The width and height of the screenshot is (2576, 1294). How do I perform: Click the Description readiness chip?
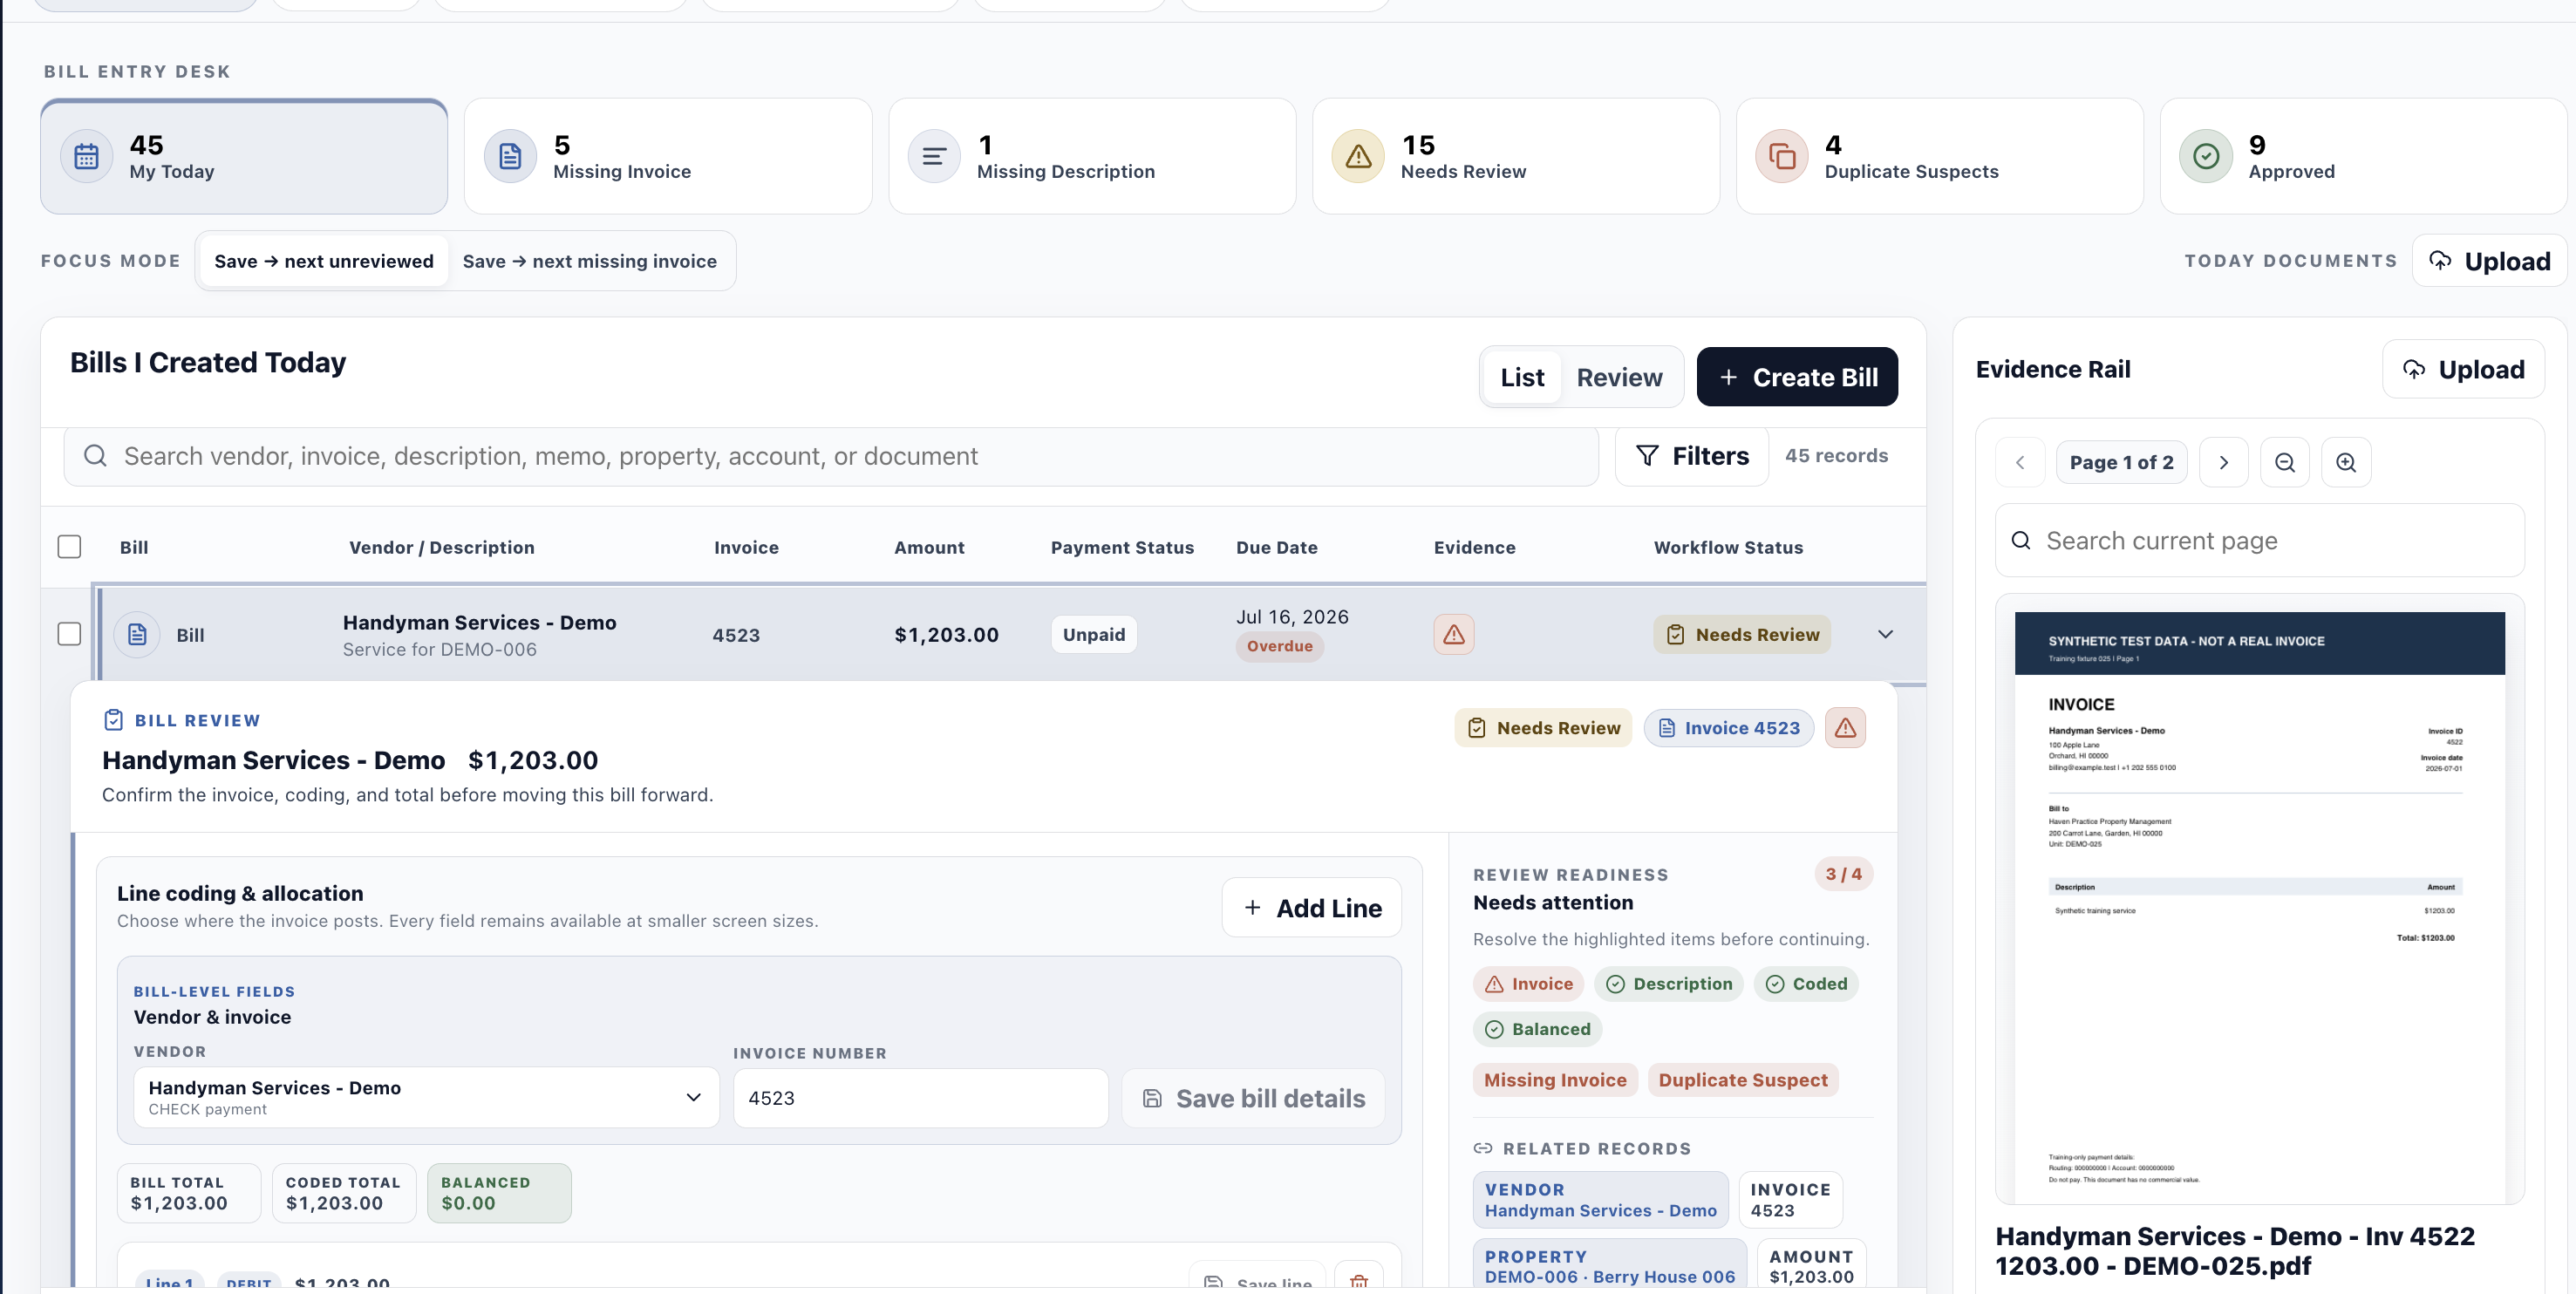1669,984
